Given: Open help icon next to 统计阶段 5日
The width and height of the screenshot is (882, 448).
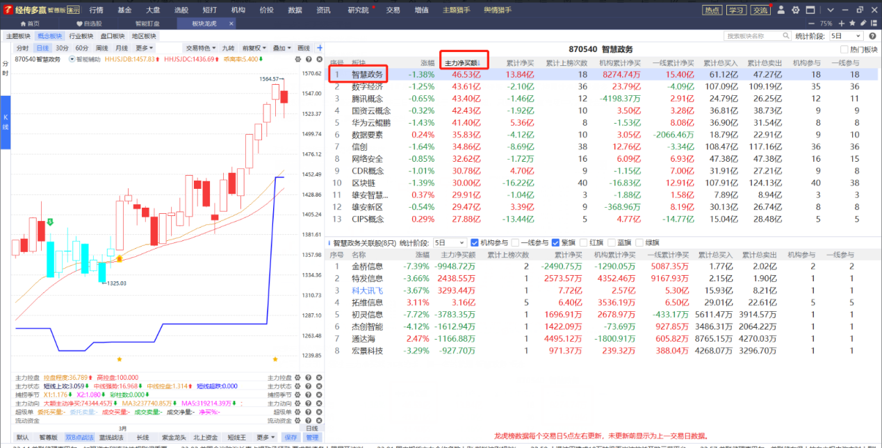Looking at the screenshot, I should coord(874,36).
